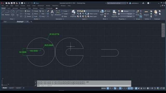This screenshot has width=166, height=93.
Task: Click Match Layer button
Action: (x=92, y=16)
